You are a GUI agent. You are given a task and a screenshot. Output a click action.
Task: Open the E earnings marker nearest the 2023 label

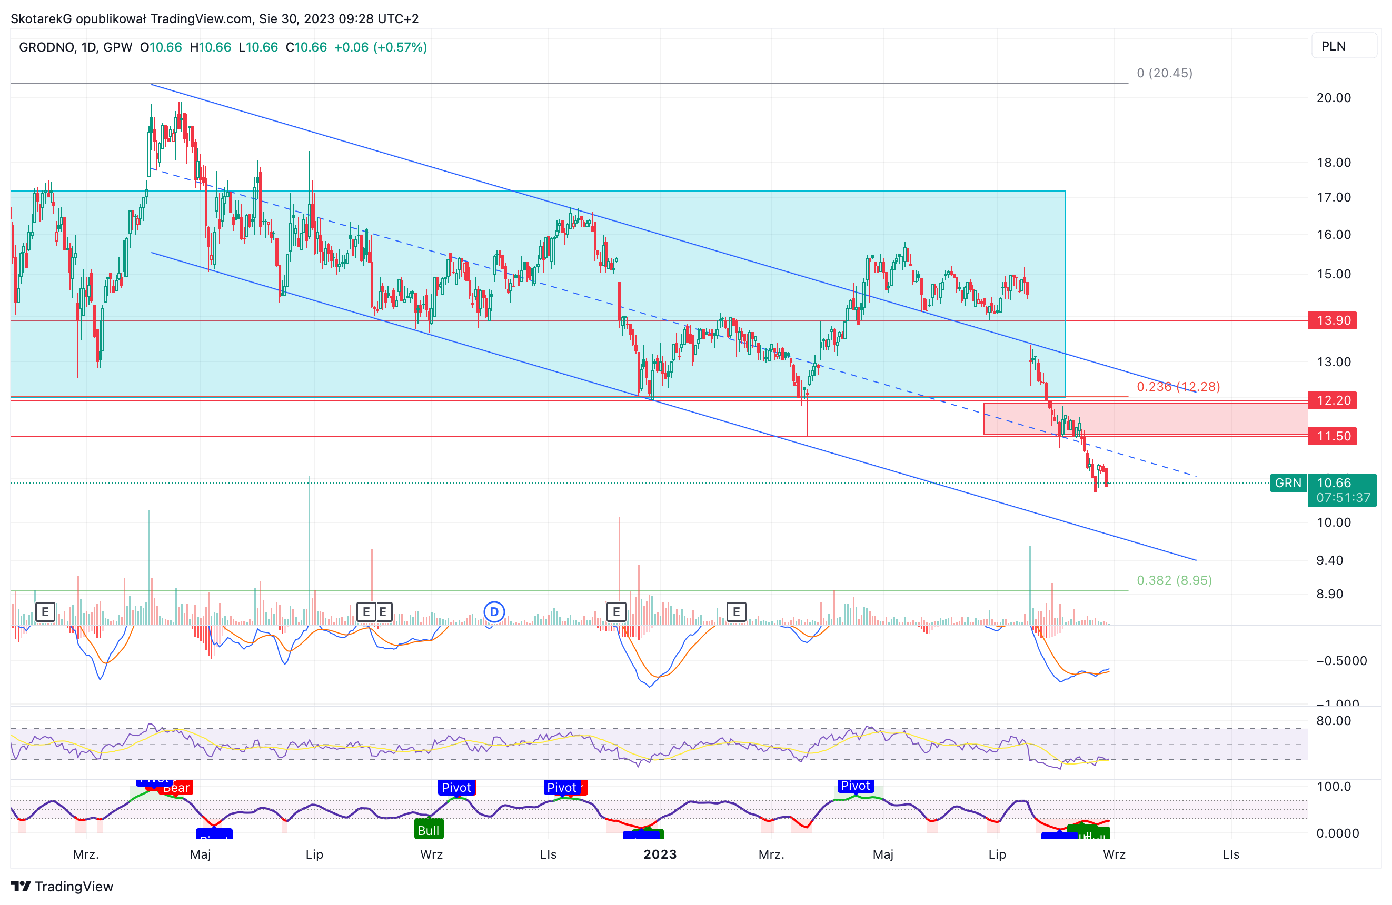(x=616, y=611)
